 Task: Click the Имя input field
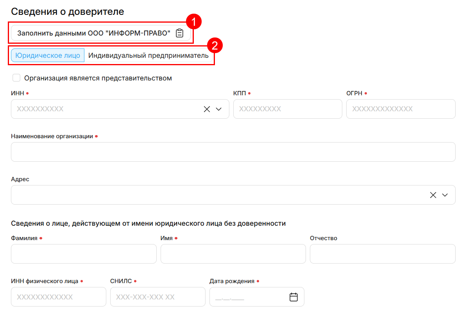tap(233, 254)
